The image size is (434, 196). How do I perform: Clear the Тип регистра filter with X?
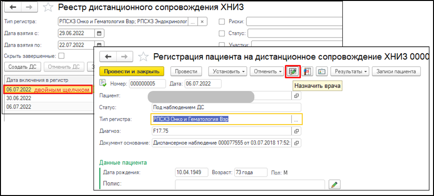point(203,22)
